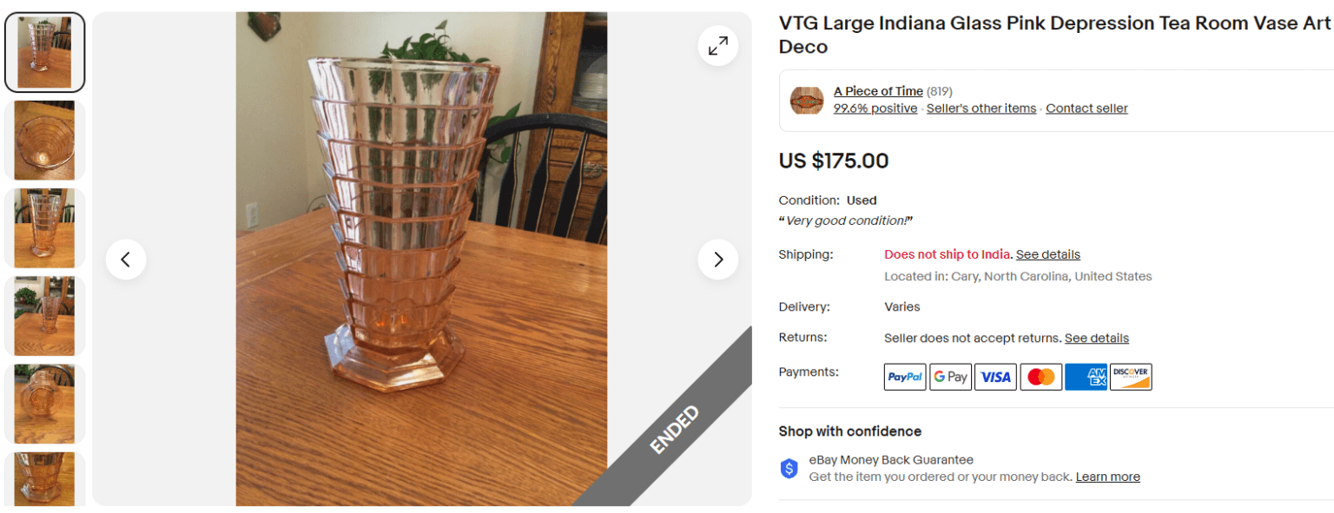
Task: Contact seller about this vase
Action: point(1086,108)
